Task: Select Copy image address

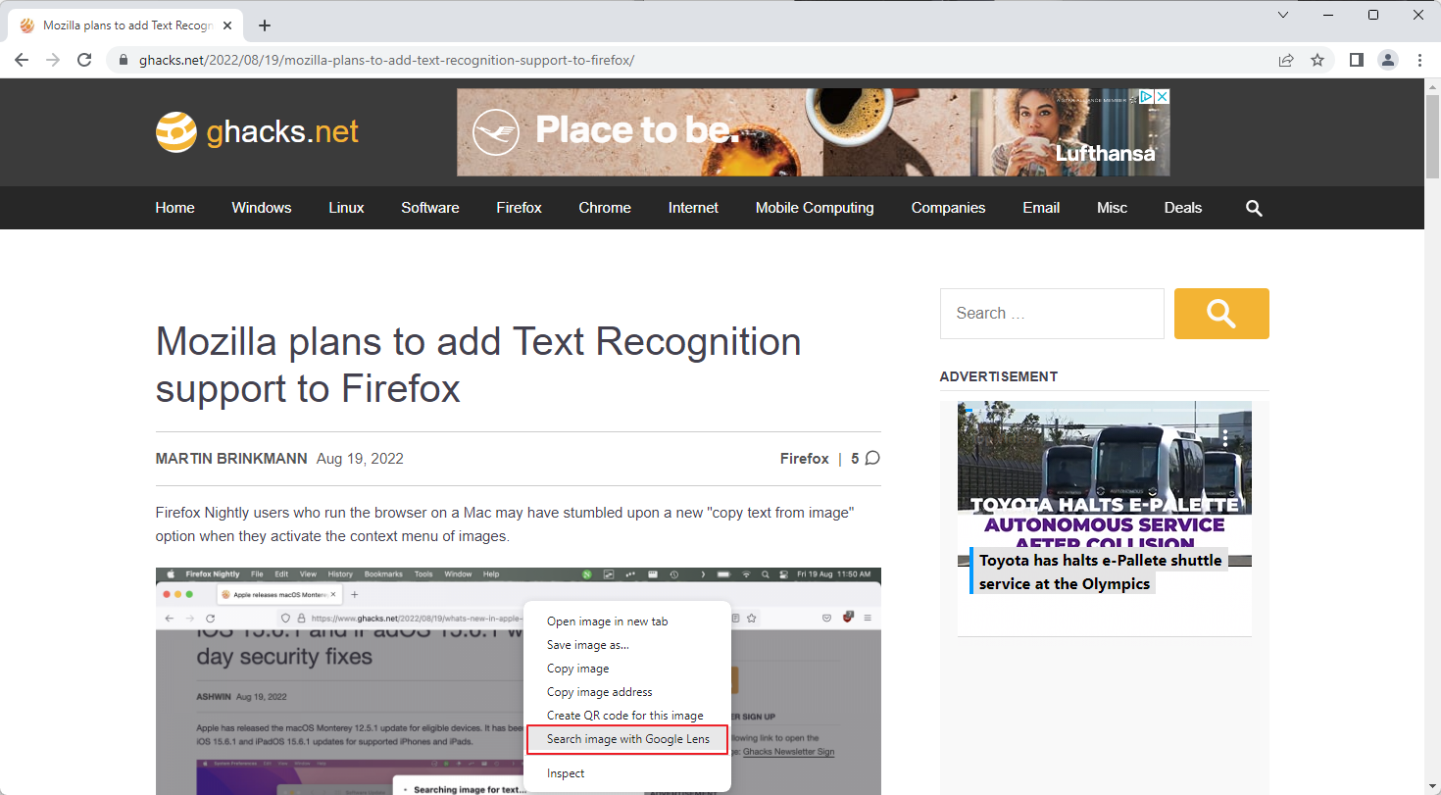Action: tap(627, 692)
